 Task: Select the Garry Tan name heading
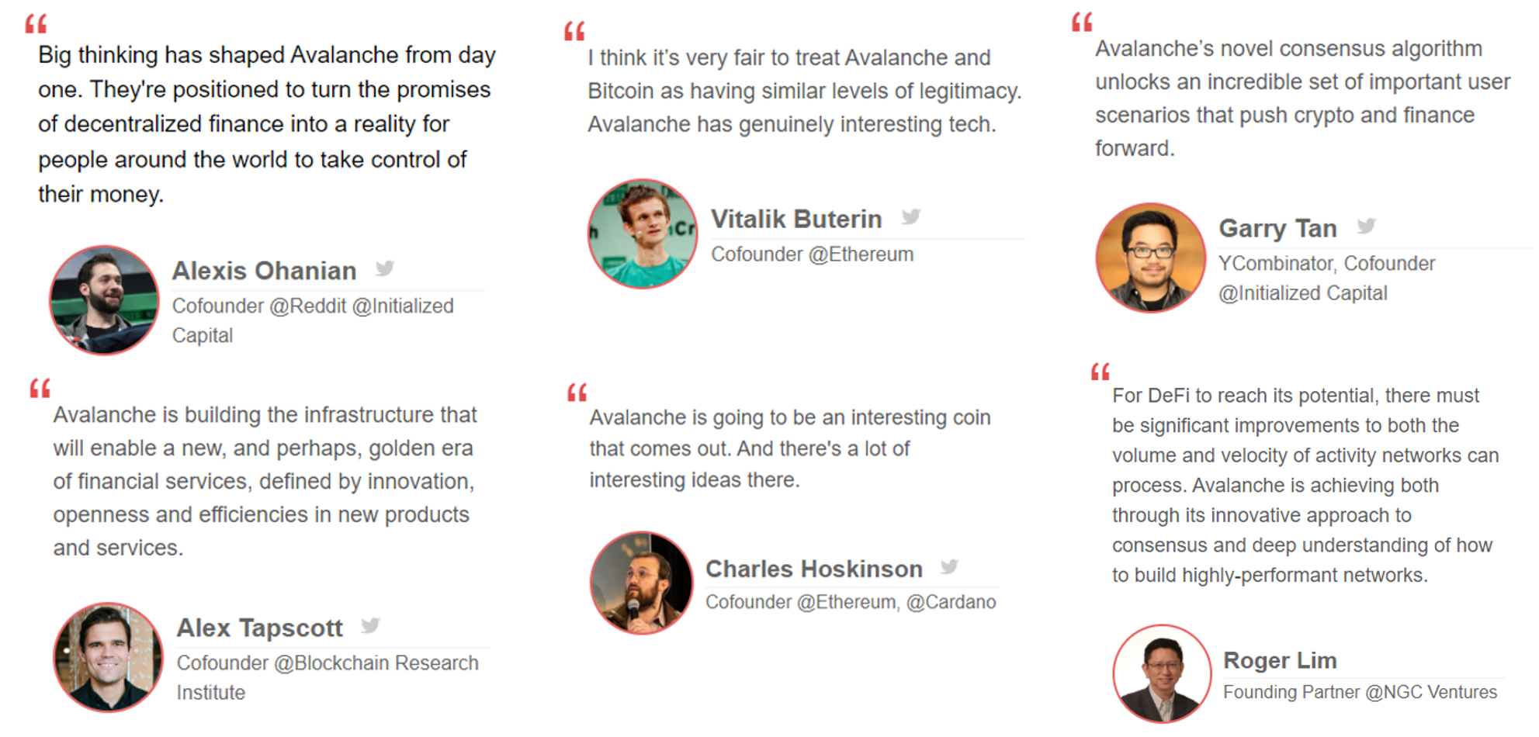tap(1277, 228)
